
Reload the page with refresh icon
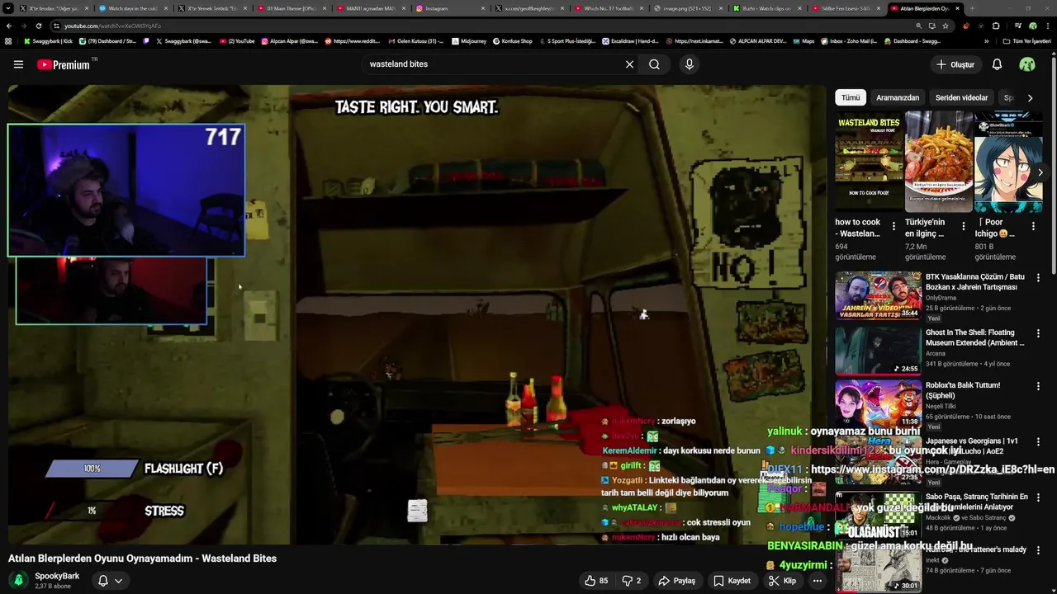tap(38, 26)
